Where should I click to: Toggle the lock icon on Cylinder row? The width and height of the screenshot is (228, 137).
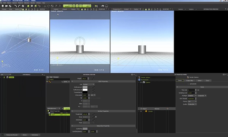point(141,111)
